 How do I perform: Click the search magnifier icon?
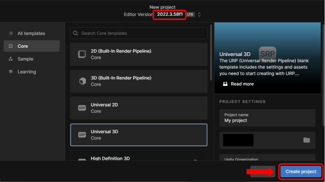pos(75,33)
